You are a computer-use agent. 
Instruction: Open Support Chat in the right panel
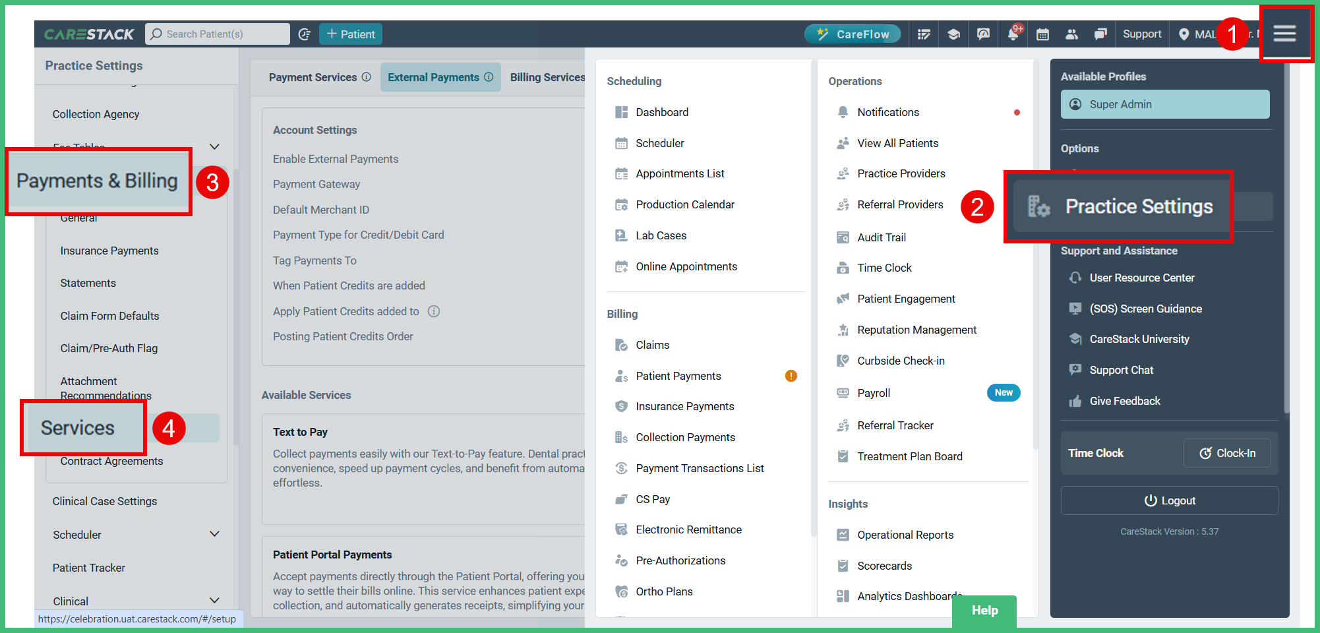(x=1120, y=370)
